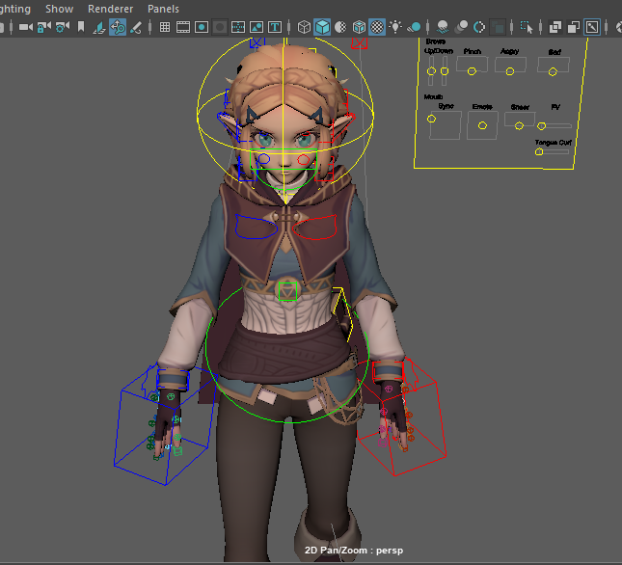This screenshot has width=622, height=565.
Task: Select the blue chest curve control
Action: coord(256,227)
